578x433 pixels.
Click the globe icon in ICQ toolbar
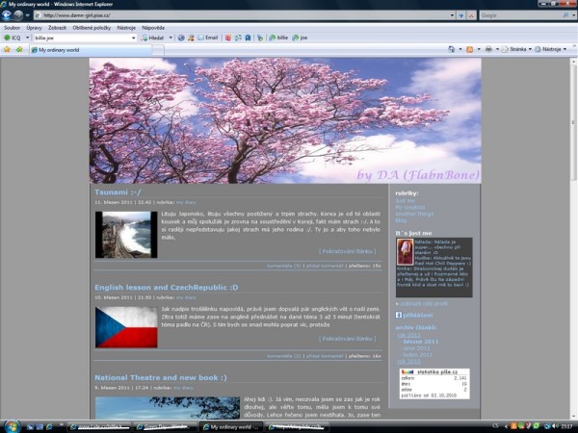click(x=181, y=38)
